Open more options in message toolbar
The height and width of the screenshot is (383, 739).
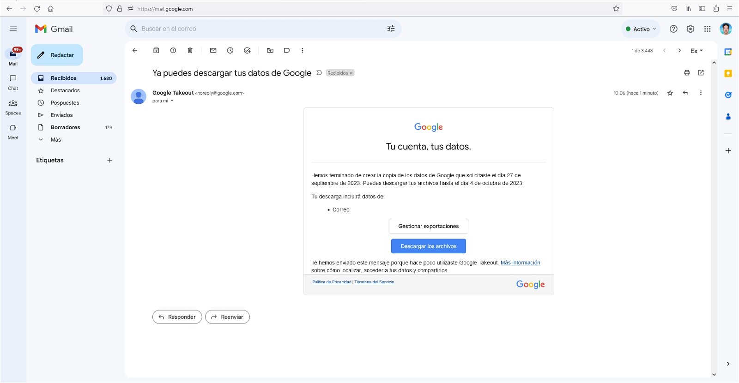click(x=303, y=50)
